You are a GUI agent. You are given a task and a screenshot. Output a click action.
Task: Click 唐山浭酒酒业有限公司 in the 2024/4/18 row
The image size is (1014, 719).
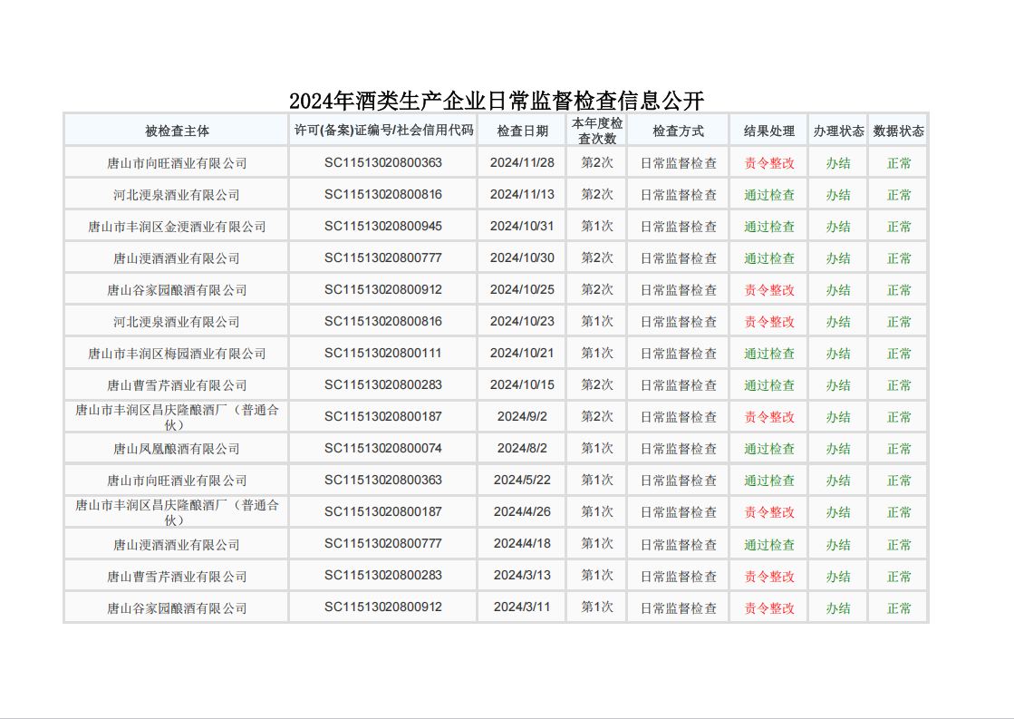click(x=177, y=544)
